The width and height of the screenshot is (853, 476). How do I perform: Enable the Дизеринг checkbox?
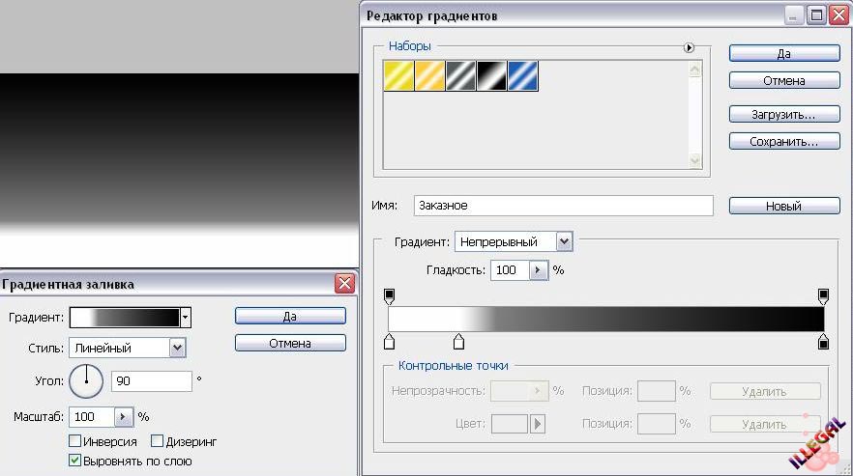tap(159, 441)
